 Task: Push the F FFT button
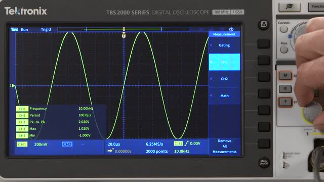(286, 102)
